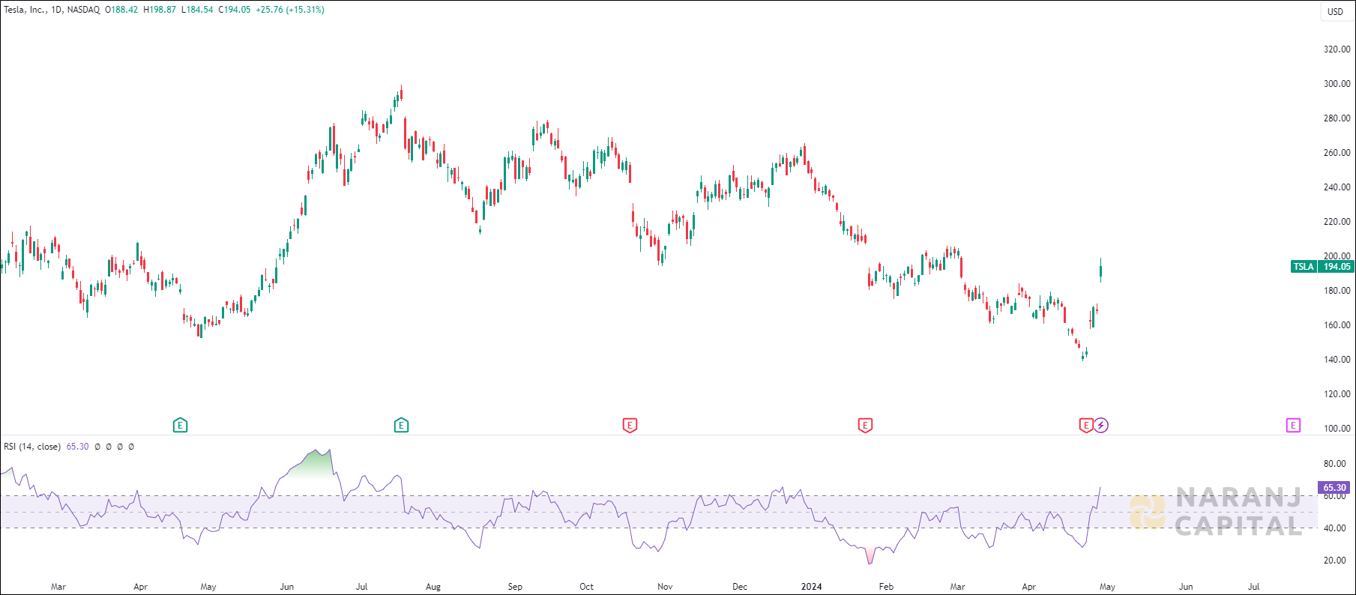Select the red earnings marker near April 2024
Image resolution: width=1356 pixels, height=595 pixels.
[x=1086, y=426]
